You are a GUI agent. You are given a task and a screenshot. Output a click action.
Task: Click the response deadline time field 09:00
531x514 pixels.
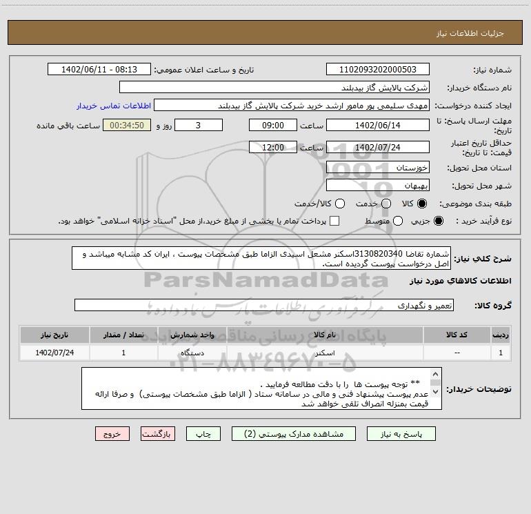[x=273, y=125]
